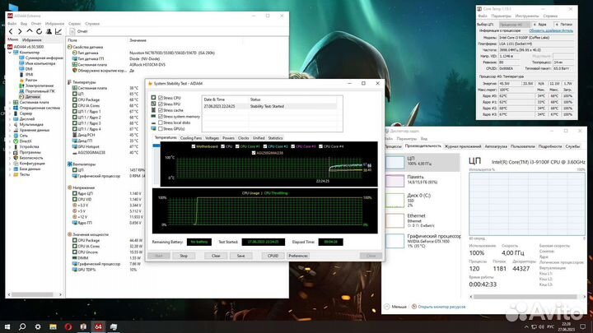
Task: Expand the Операционная система tree node
Action: 10,108
